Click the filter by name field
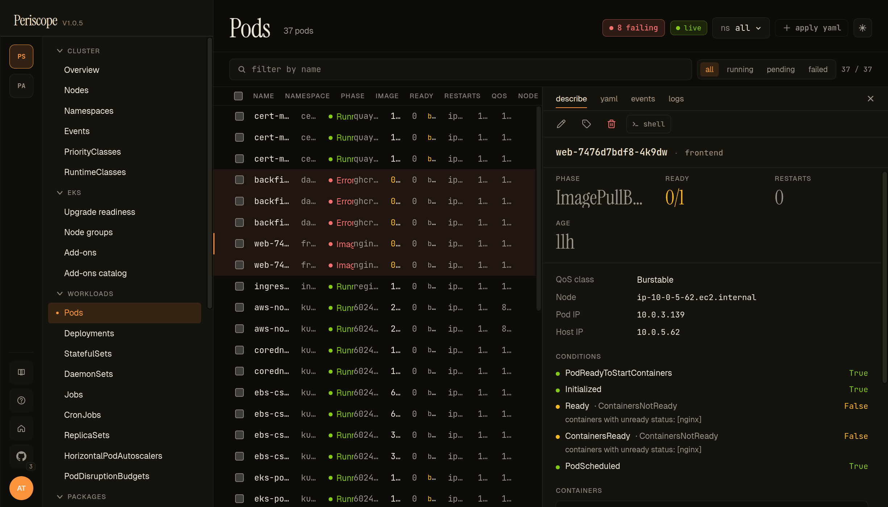 (460, 69)
